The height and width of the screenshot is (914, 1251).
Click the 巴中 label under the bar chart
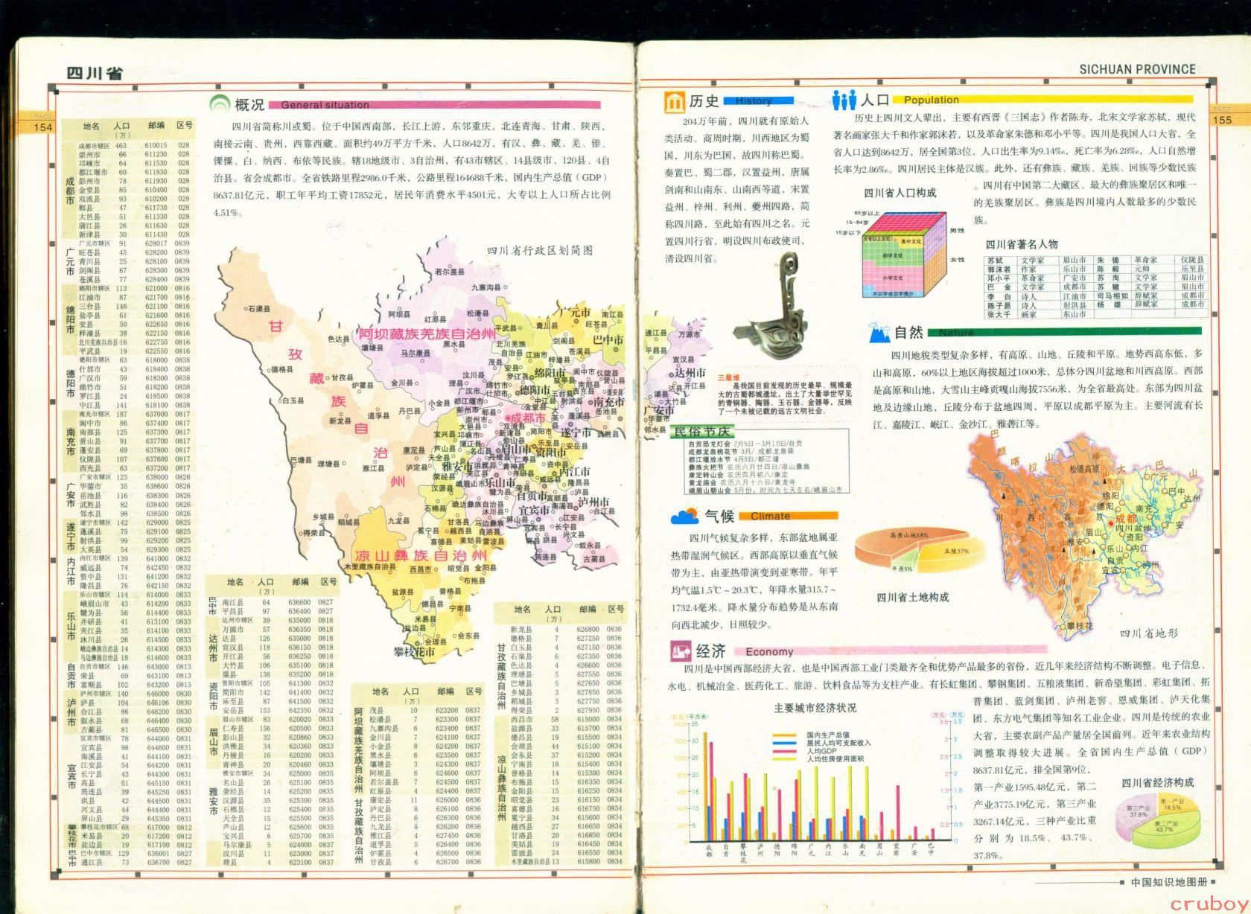point(931,849)
